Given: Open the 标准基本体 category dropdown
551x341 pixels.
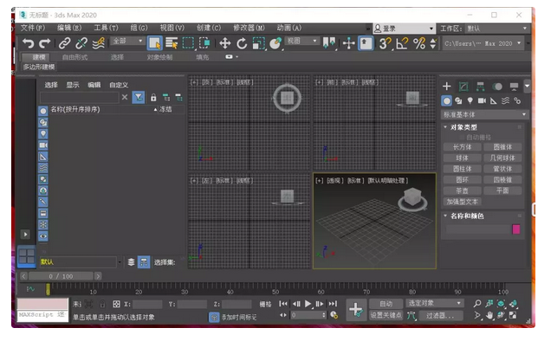Looking at the screenshot, I should click(484, 114).
